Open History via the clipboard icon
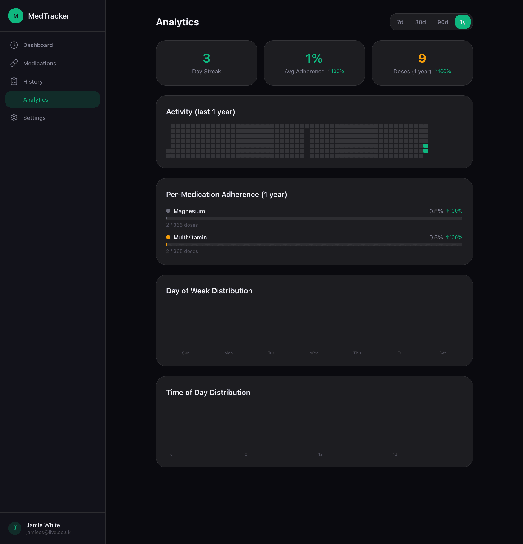523x544 pixels. point(14,81)
